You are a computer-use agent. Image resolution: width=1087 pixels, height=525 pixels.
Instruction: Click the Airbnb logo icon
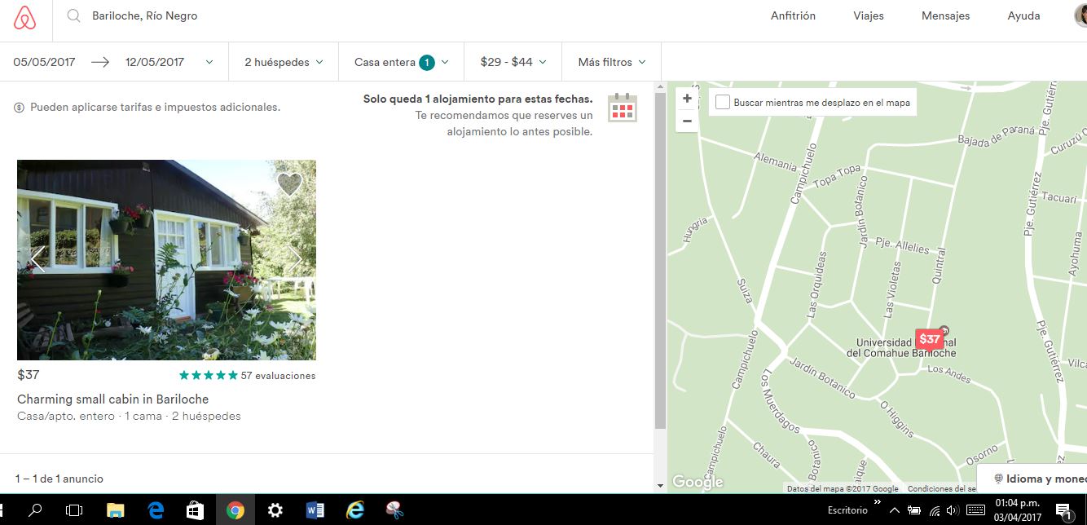coord(25,18)
